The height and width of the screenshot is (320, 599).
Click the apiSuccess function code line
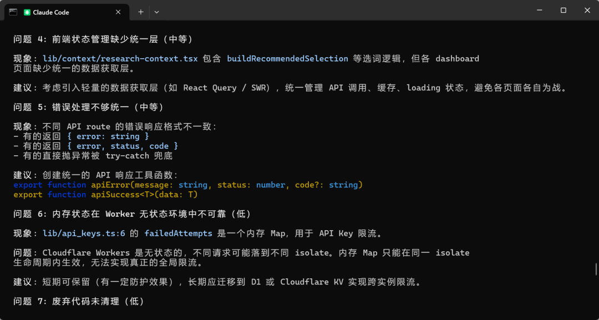click(x=105, y=195)
